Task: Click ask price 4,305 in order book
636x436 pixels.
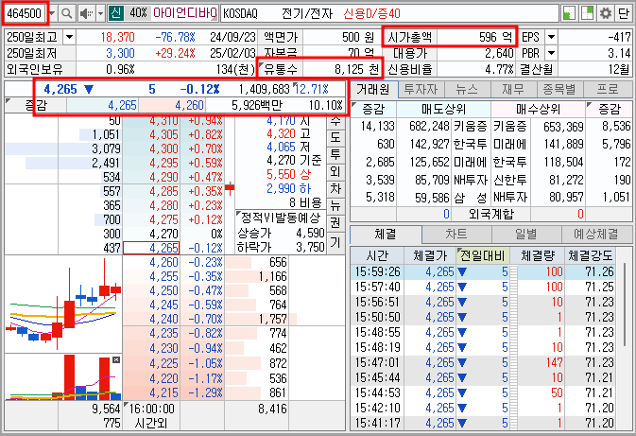Action: [163, 135]
